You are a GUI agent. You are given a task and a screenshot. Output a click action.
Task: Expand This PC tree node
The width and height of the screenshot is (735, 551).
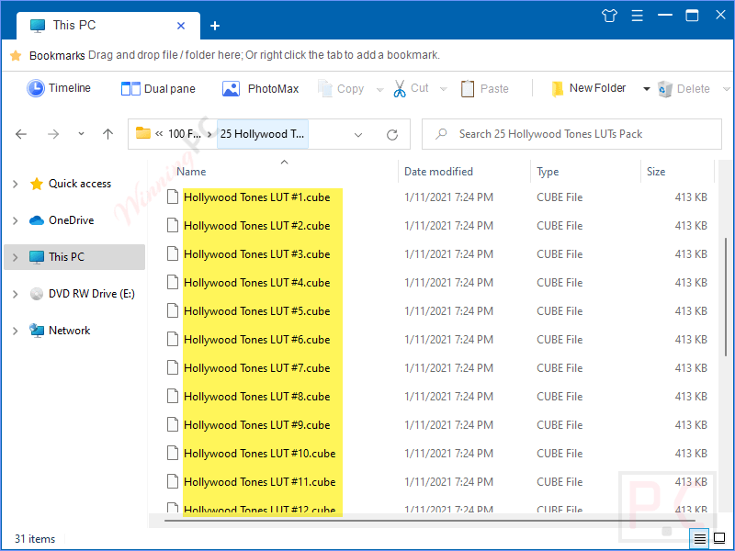tap(15, 257)
